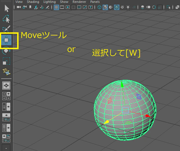Toggle the viewport grid display
The image size is (180, 151).
click(x=56, y=7)
